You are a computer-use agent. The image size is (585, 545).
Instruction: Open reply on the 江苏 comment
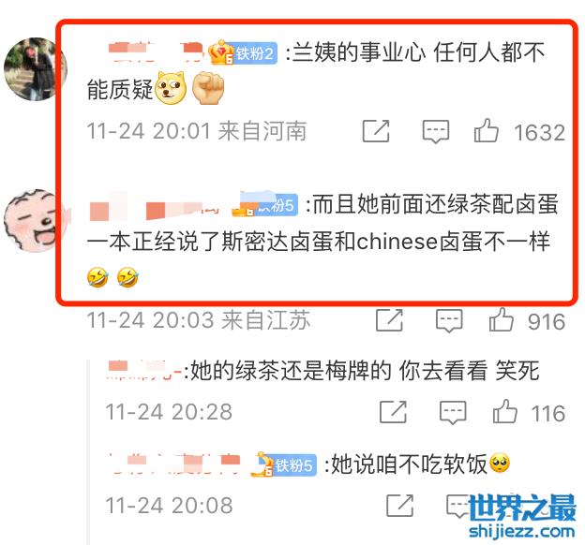point(449,320)
